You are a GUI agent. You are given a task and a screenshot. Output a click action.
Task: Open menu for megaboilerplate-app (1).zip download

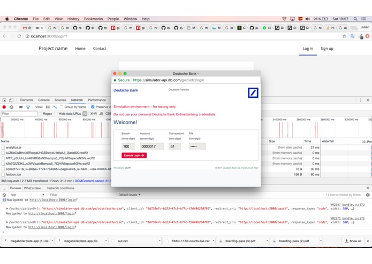click(x=52, y=241)
